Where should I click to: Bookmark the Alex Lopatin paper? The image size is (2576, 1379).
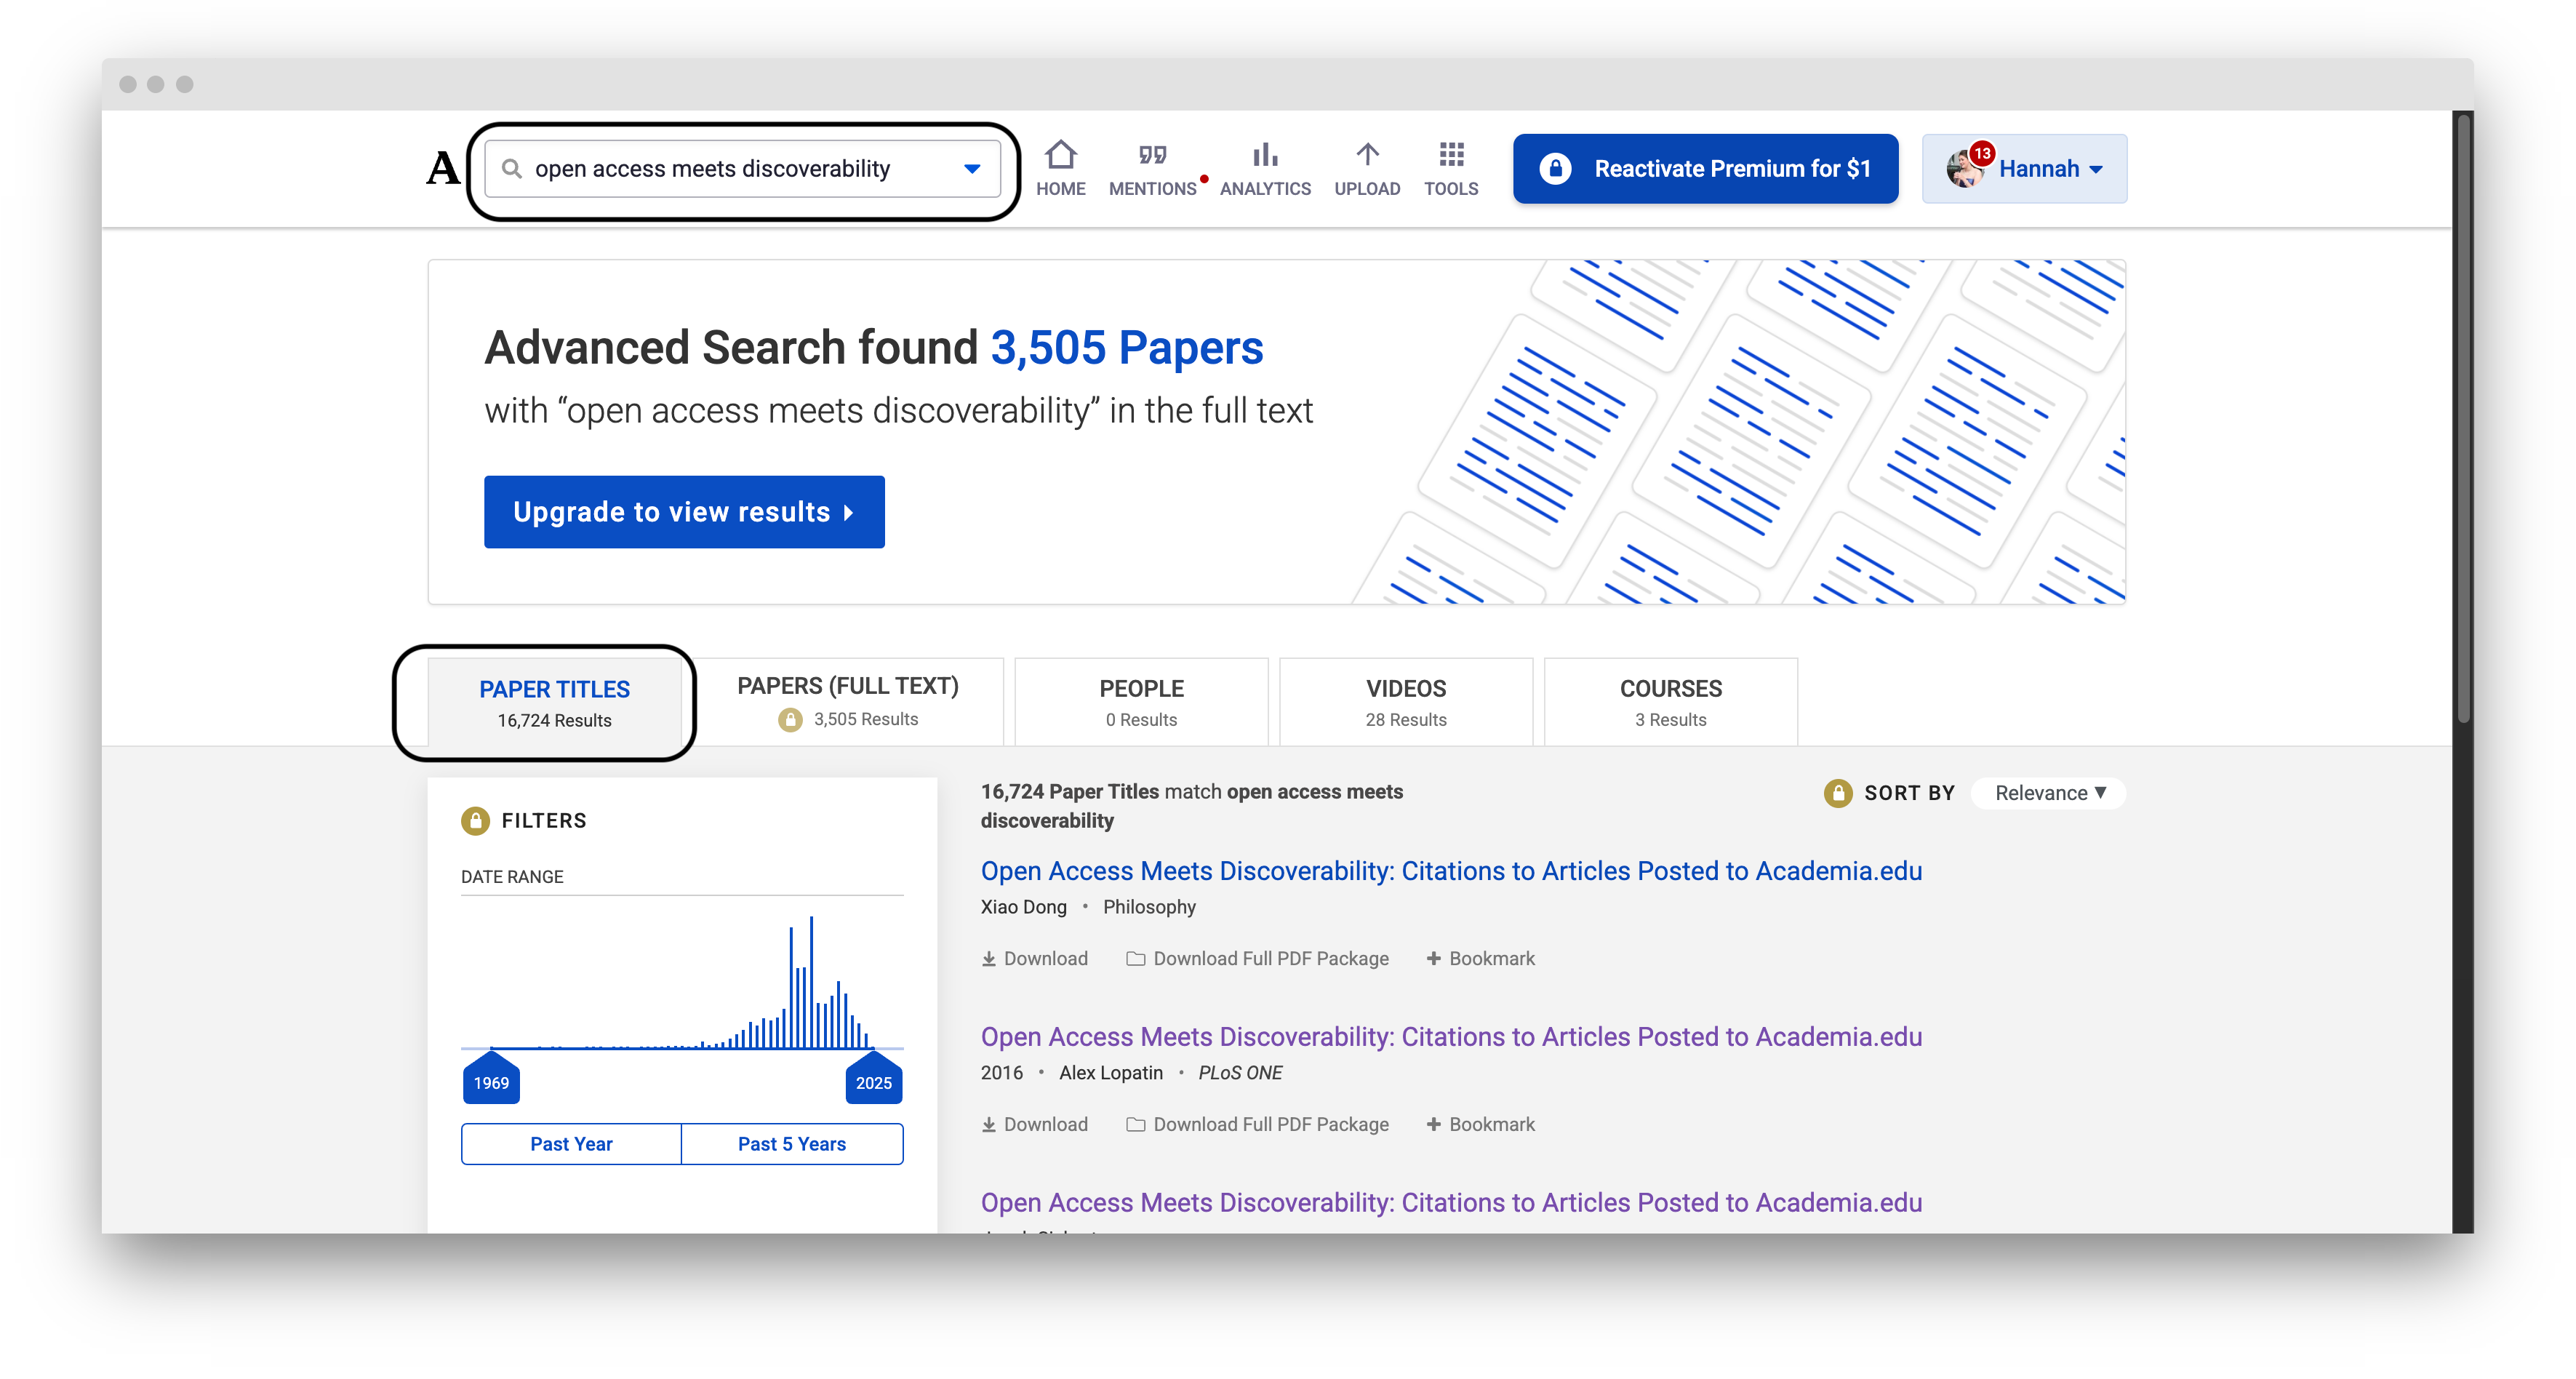[x=1481, y=1125]
